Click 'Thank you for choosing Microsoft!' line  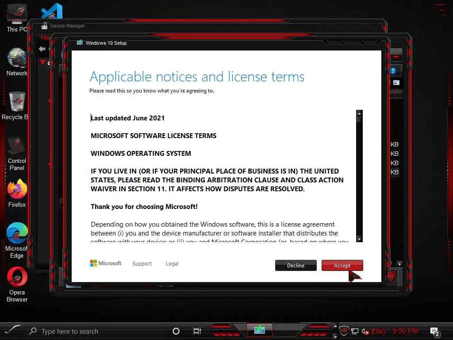[144, 207]
